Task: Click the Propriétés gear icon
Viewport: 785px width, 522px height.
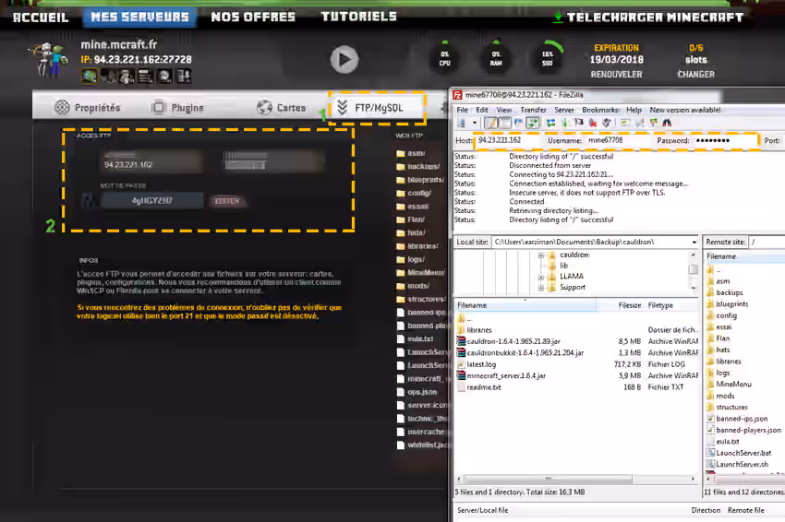Action: (62, 107)
